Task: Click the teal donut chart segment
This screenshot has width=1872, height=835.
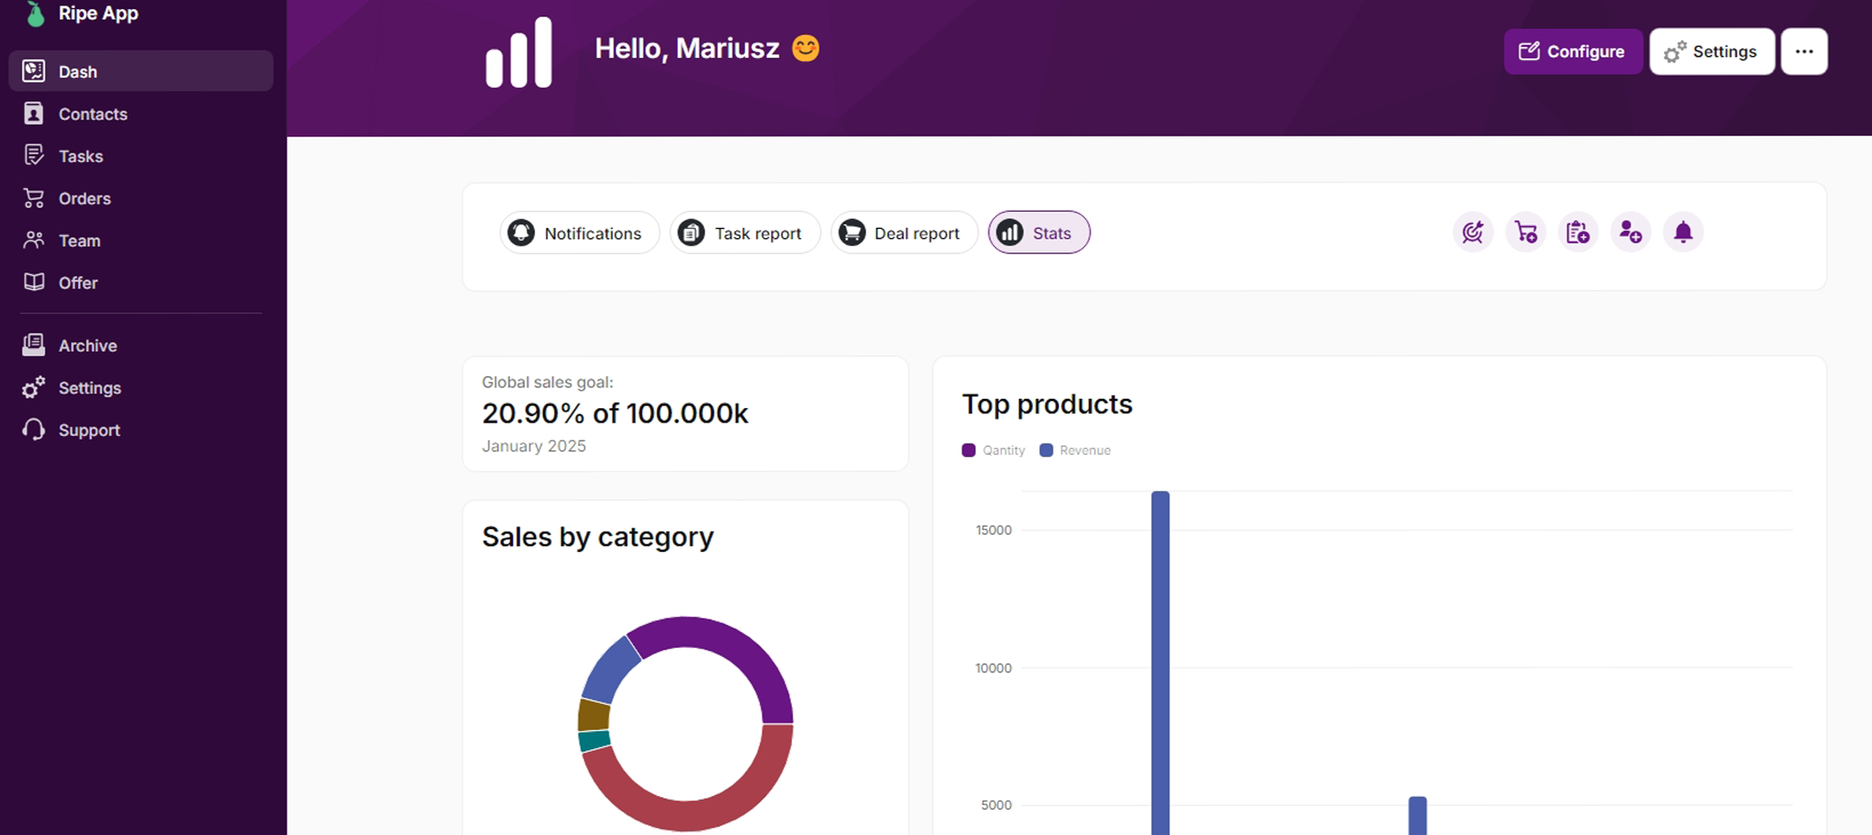Action: coord(594,741)
